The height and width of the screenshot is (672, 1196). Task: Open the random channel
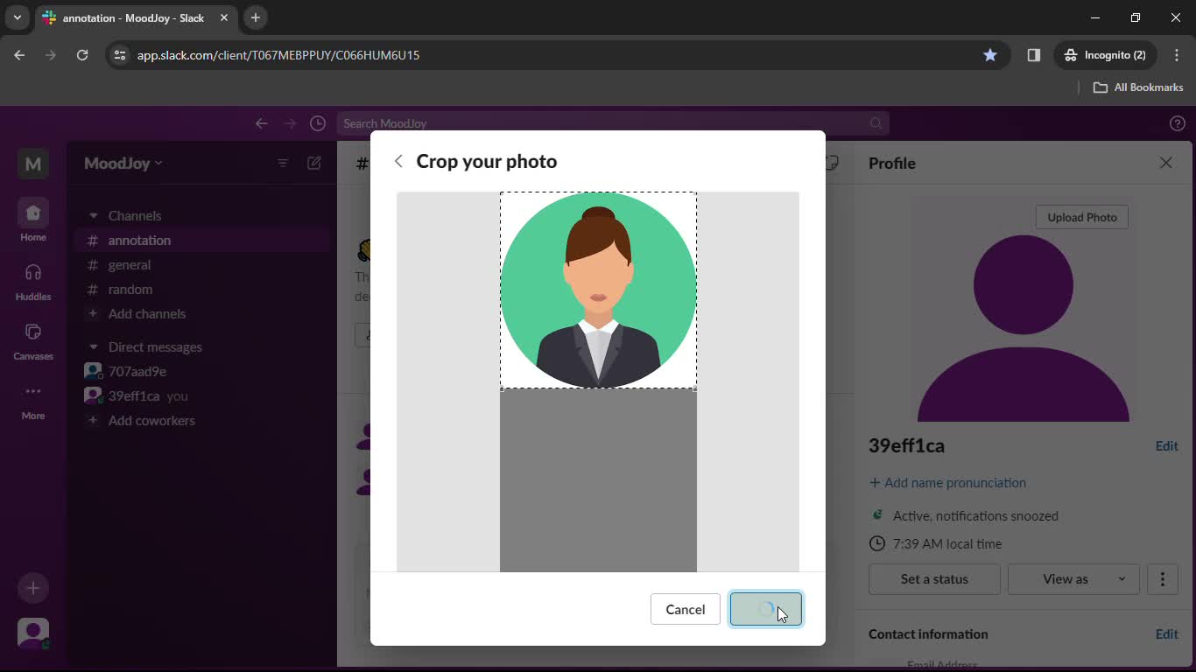[x=202, y=289]
